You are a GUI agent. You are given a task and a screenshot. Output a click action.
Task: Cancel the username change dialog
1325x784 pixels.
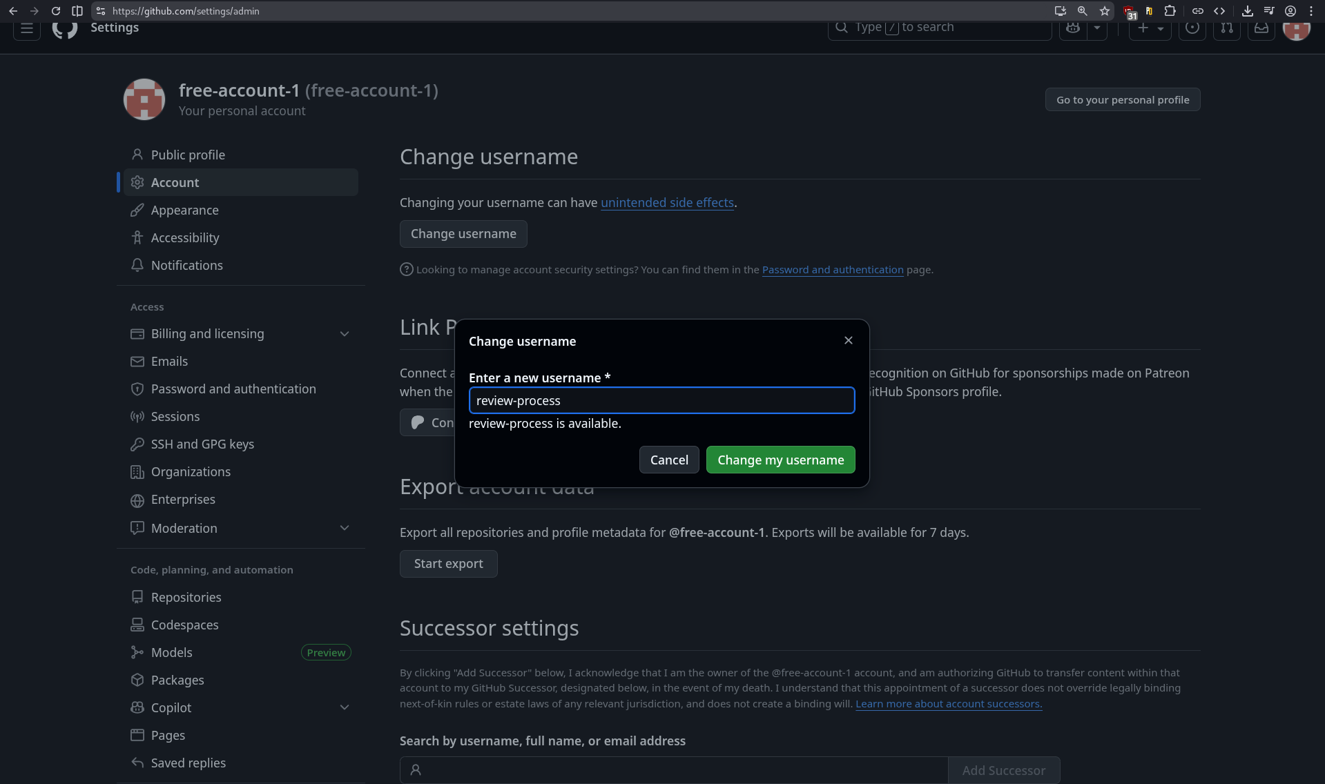[x=668, y=460]
